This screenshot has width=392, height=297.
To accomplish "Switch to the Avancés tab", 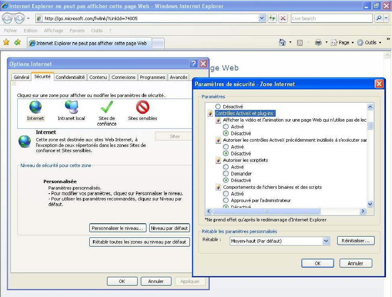I will pos(179,77).
